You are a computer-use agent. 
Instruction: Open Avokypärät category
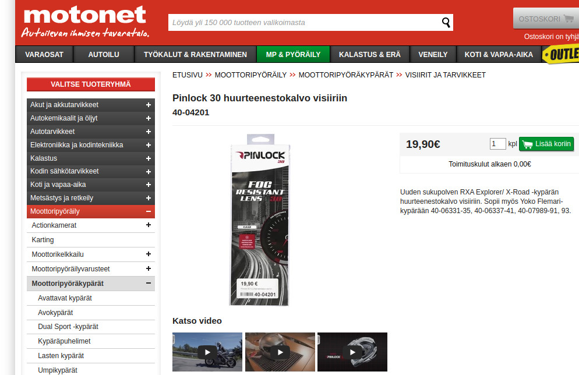click(x=91, y=313)
